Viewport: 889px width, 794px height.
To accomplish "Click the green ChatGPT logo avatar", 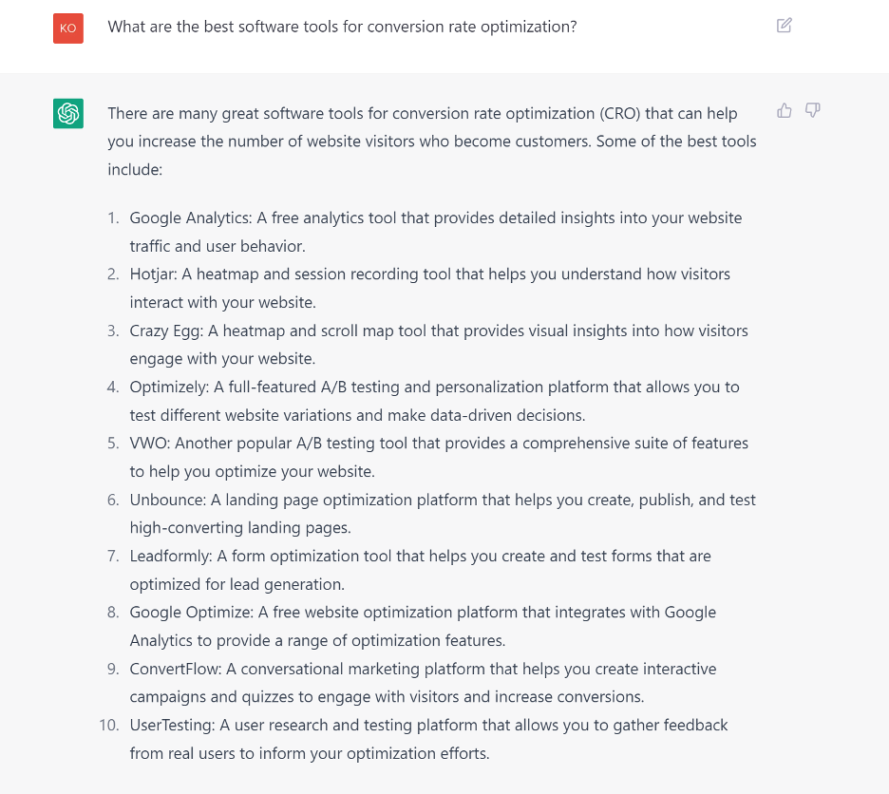I will pyautogui.click(x=68, y=113).
